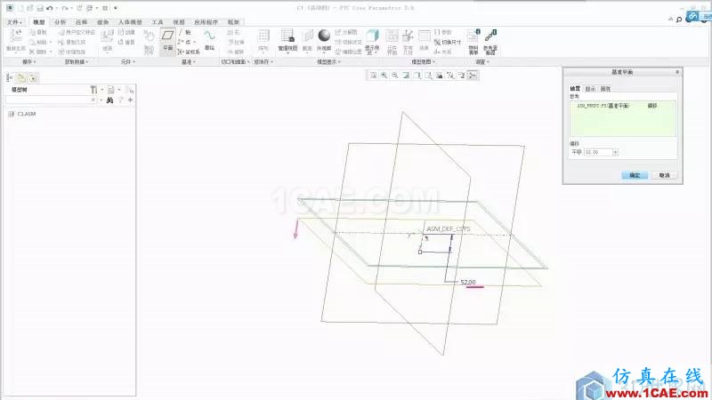Click OK button in Datum Plane dialog

[x=635, y=175]
